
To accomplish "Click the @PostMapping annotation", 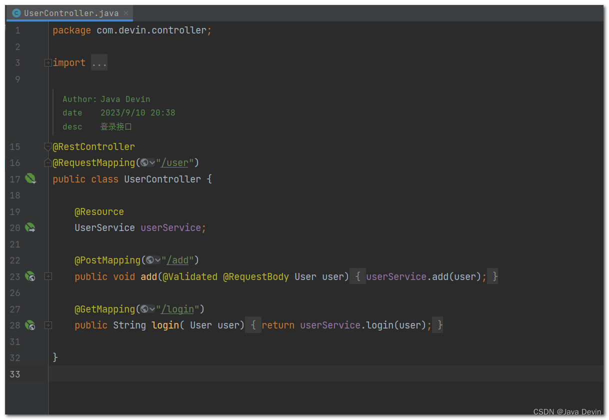I will tap(107, 260).
